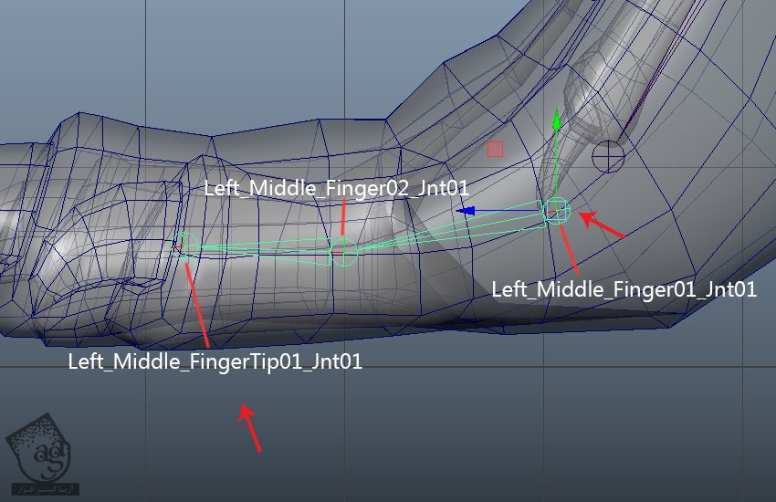Click the red pointer line above Finger01 label
This screenshot has width=776, height=502.
tap(570, 247)
